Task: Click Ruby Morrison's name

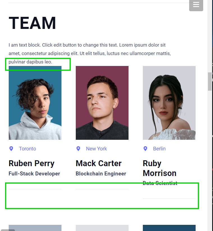Action: tap(159, 168)
